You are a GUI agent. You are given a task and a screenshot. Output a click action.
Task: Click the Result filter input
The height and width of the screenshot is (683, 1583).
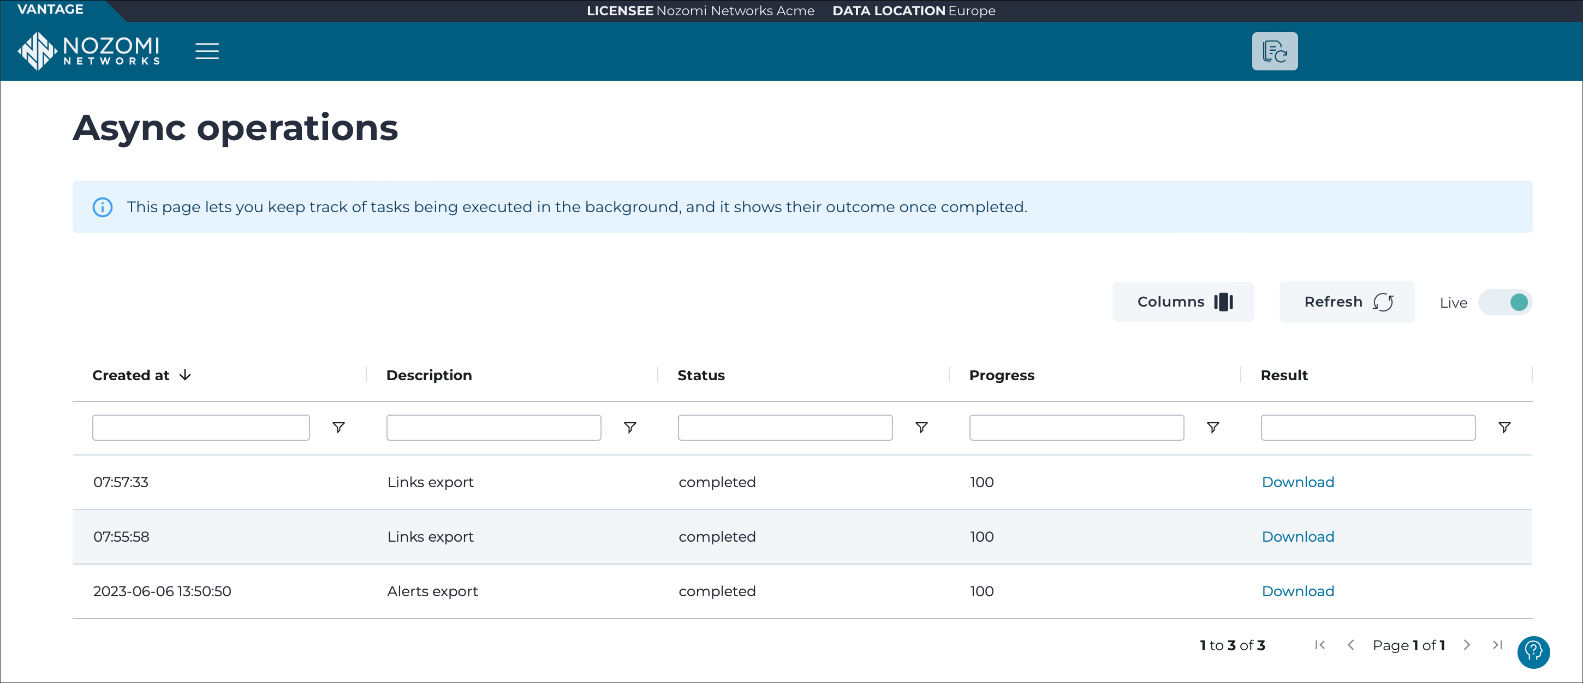pyautogui.click(x=1368, y=428)
